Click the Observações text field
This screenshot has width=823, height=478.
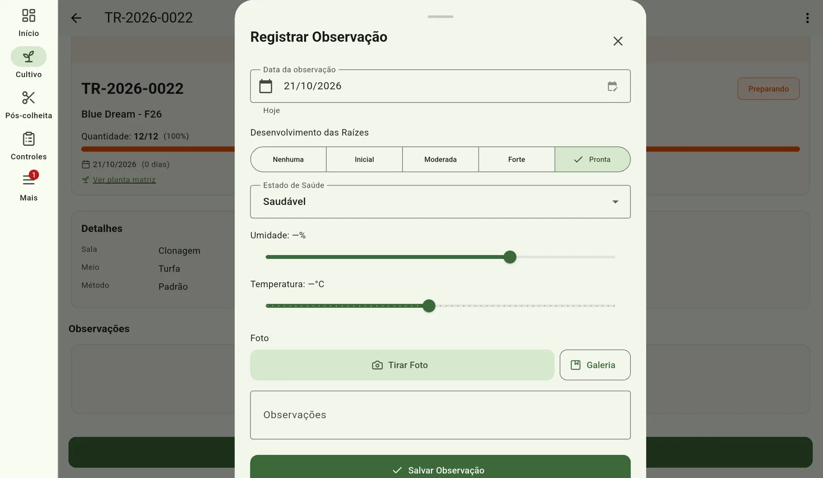coord(440,415)
